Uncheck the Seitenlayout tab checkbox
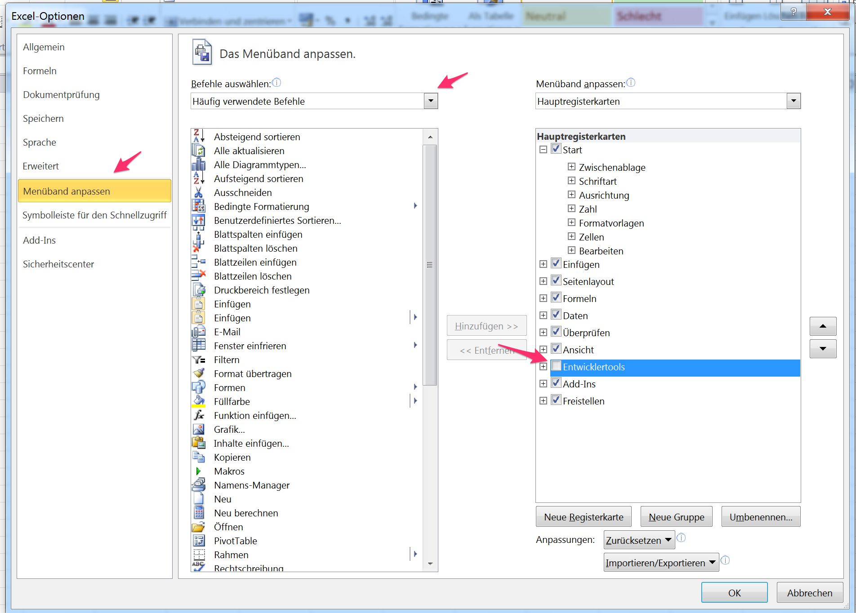The image size is (856, 613). point(556,281)
